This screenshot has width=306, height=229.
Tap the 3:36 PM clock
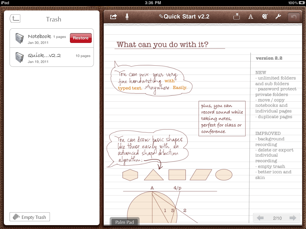pos(153,3)
